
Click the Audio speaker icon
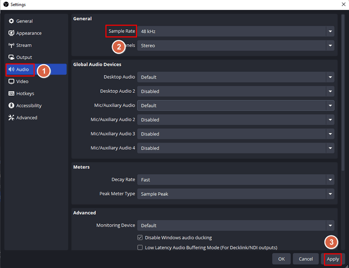click(x=11, y=69)
